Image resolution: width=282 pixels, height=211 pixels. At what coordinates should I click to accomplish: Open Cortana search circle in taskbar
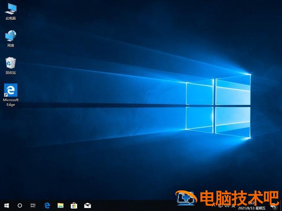20,205
